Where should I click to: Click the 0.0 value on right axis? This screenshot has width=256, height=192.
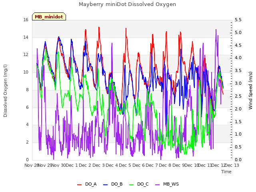[238, 160]
